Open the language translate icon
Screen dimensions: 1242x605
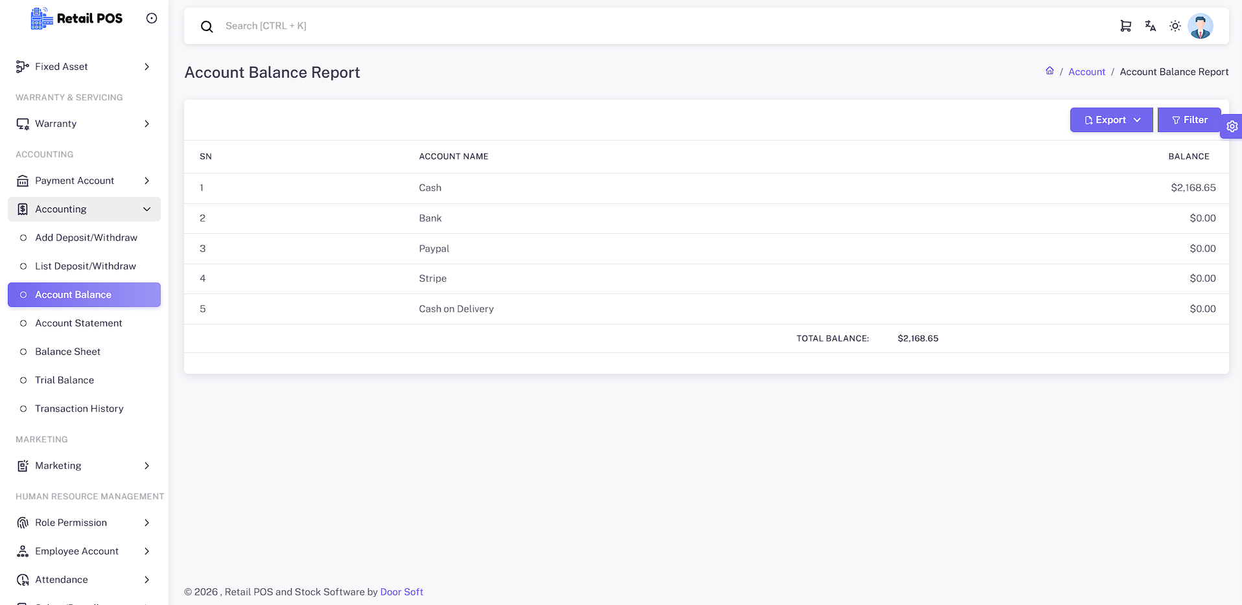[x=1151, y=26]
